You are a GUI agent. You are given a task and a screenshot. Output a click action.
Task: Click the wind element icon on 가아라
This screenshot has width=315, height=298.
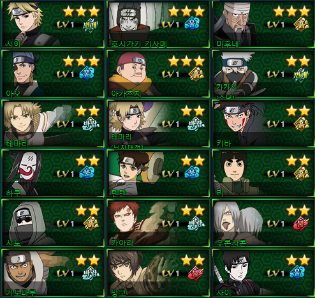click(x=196, y=223)
